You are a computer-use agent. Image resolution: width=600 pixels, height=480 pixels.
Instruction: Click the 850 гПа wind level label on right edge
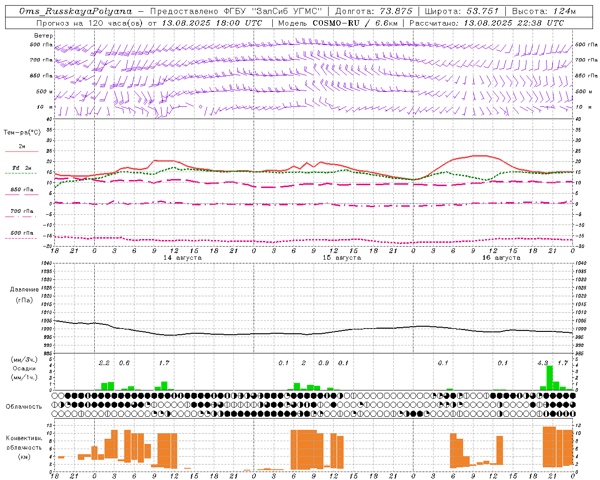pyautogui.click(x=586, y=75)
